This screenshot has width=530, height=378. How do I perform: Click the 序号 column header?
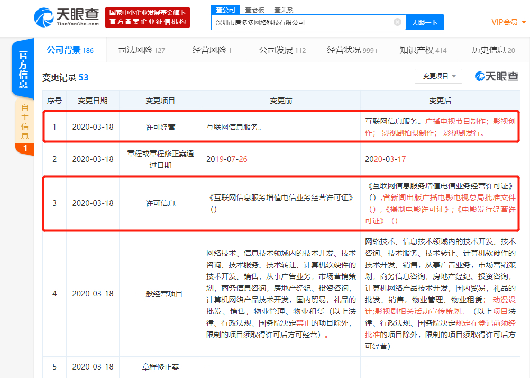54,101
